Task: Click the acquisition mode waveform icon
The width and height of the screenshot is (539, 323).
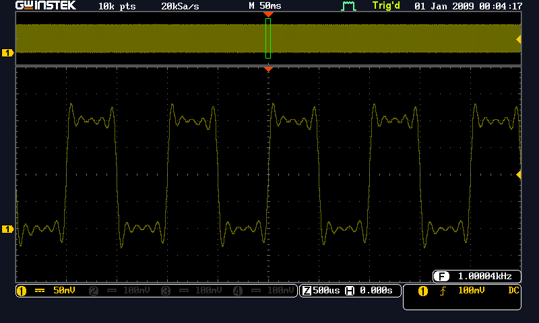Action: (348, 6)
